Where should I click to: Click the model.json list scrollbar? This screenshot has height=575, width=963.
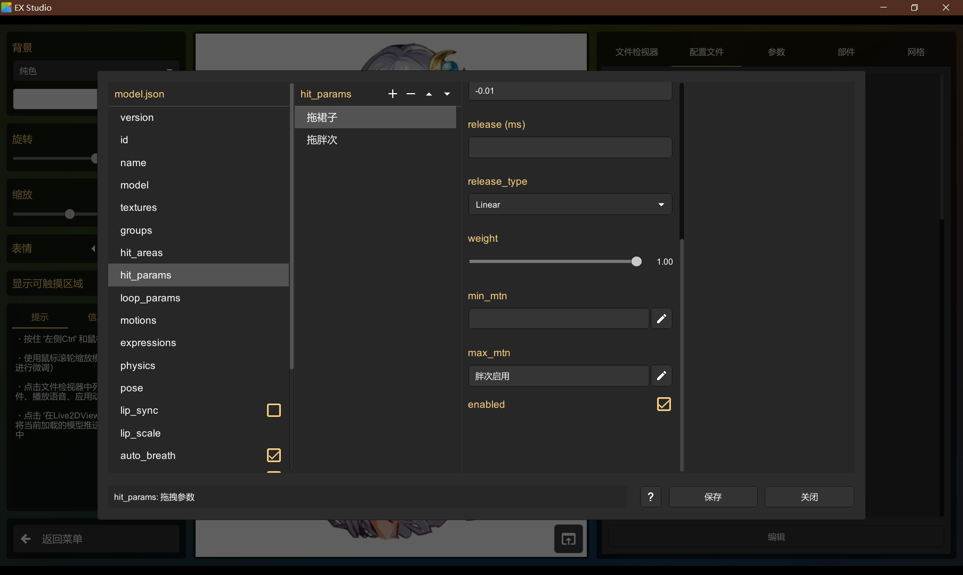coord(292,226)
